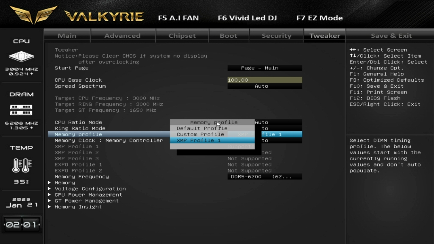Click the 2023 Jan 21 date display
Viewport: 434px width, 244px height.
[x=22, y=202]
